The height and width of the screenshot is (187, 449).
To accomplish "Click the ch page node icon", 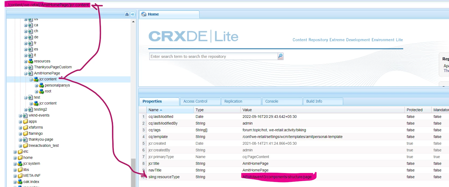I will (x=31, y=31).
